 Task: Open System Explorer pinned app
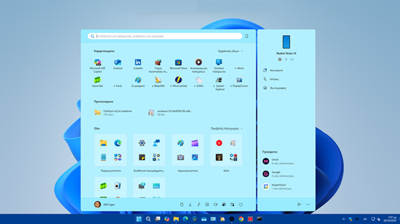click(219, 83)
